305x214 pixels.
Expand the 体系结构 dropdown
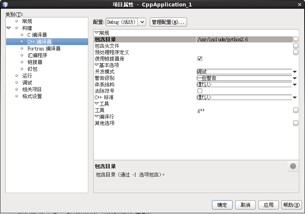click(294, 84)
